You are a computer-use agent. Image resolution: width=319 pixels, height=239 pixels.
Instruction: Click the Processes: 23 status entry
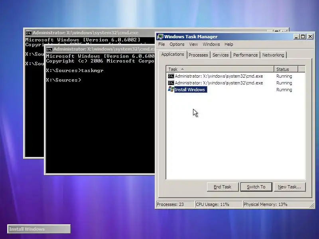(x=175, y=204)
